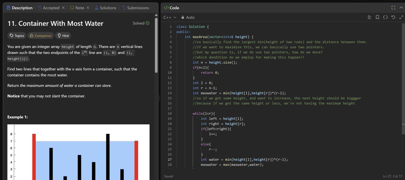The width and height of the screenshot is (405, 180).
Task: Click the problem title Container With Most Water
Action: [55, 24]
